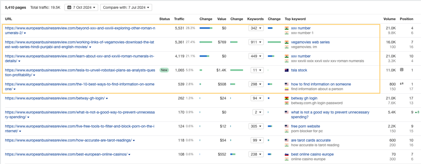This screenshot has height=164, width=421.
Task: Open the caret menu after how-accurate-are-tarot-readings URL
Action: [x=134, y=141]
